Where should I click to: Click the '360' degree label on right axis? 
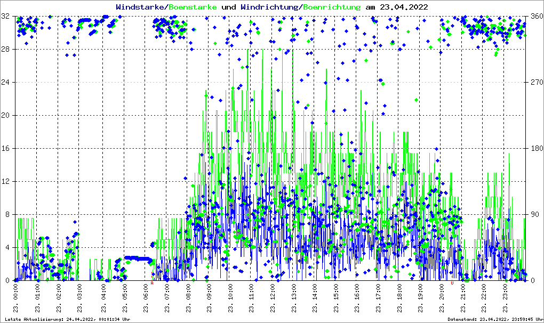(535, 17)
